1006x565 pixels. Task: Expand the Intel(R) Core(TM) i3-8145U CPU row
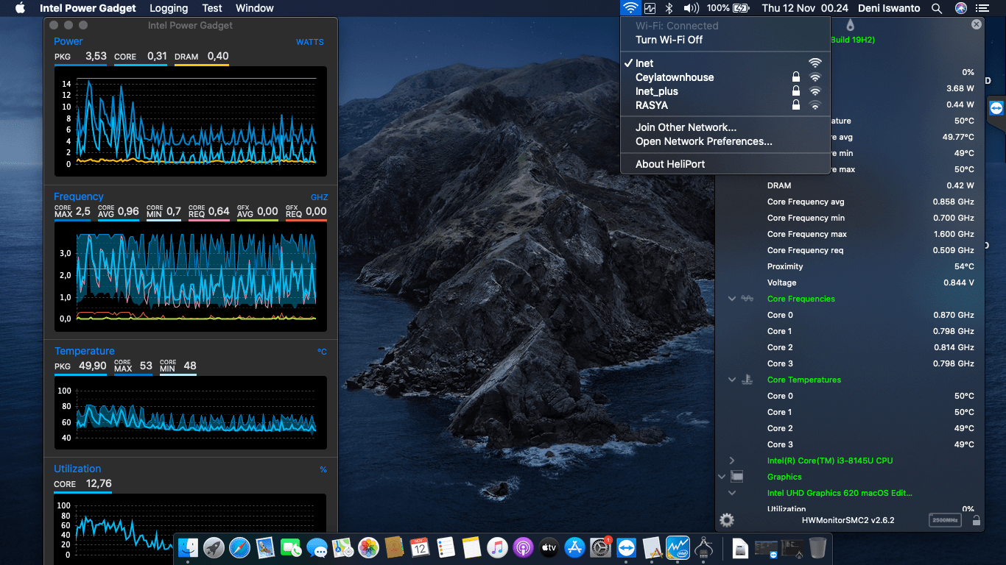click(x=732, y=461)
